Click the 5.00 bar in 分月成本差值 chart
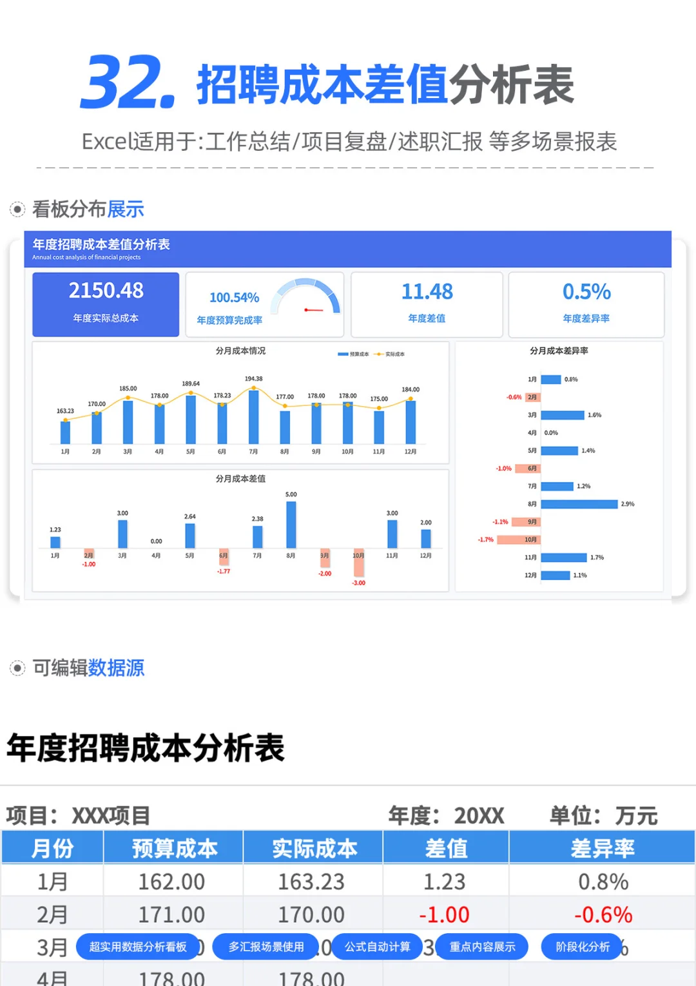 coord(291,523)
